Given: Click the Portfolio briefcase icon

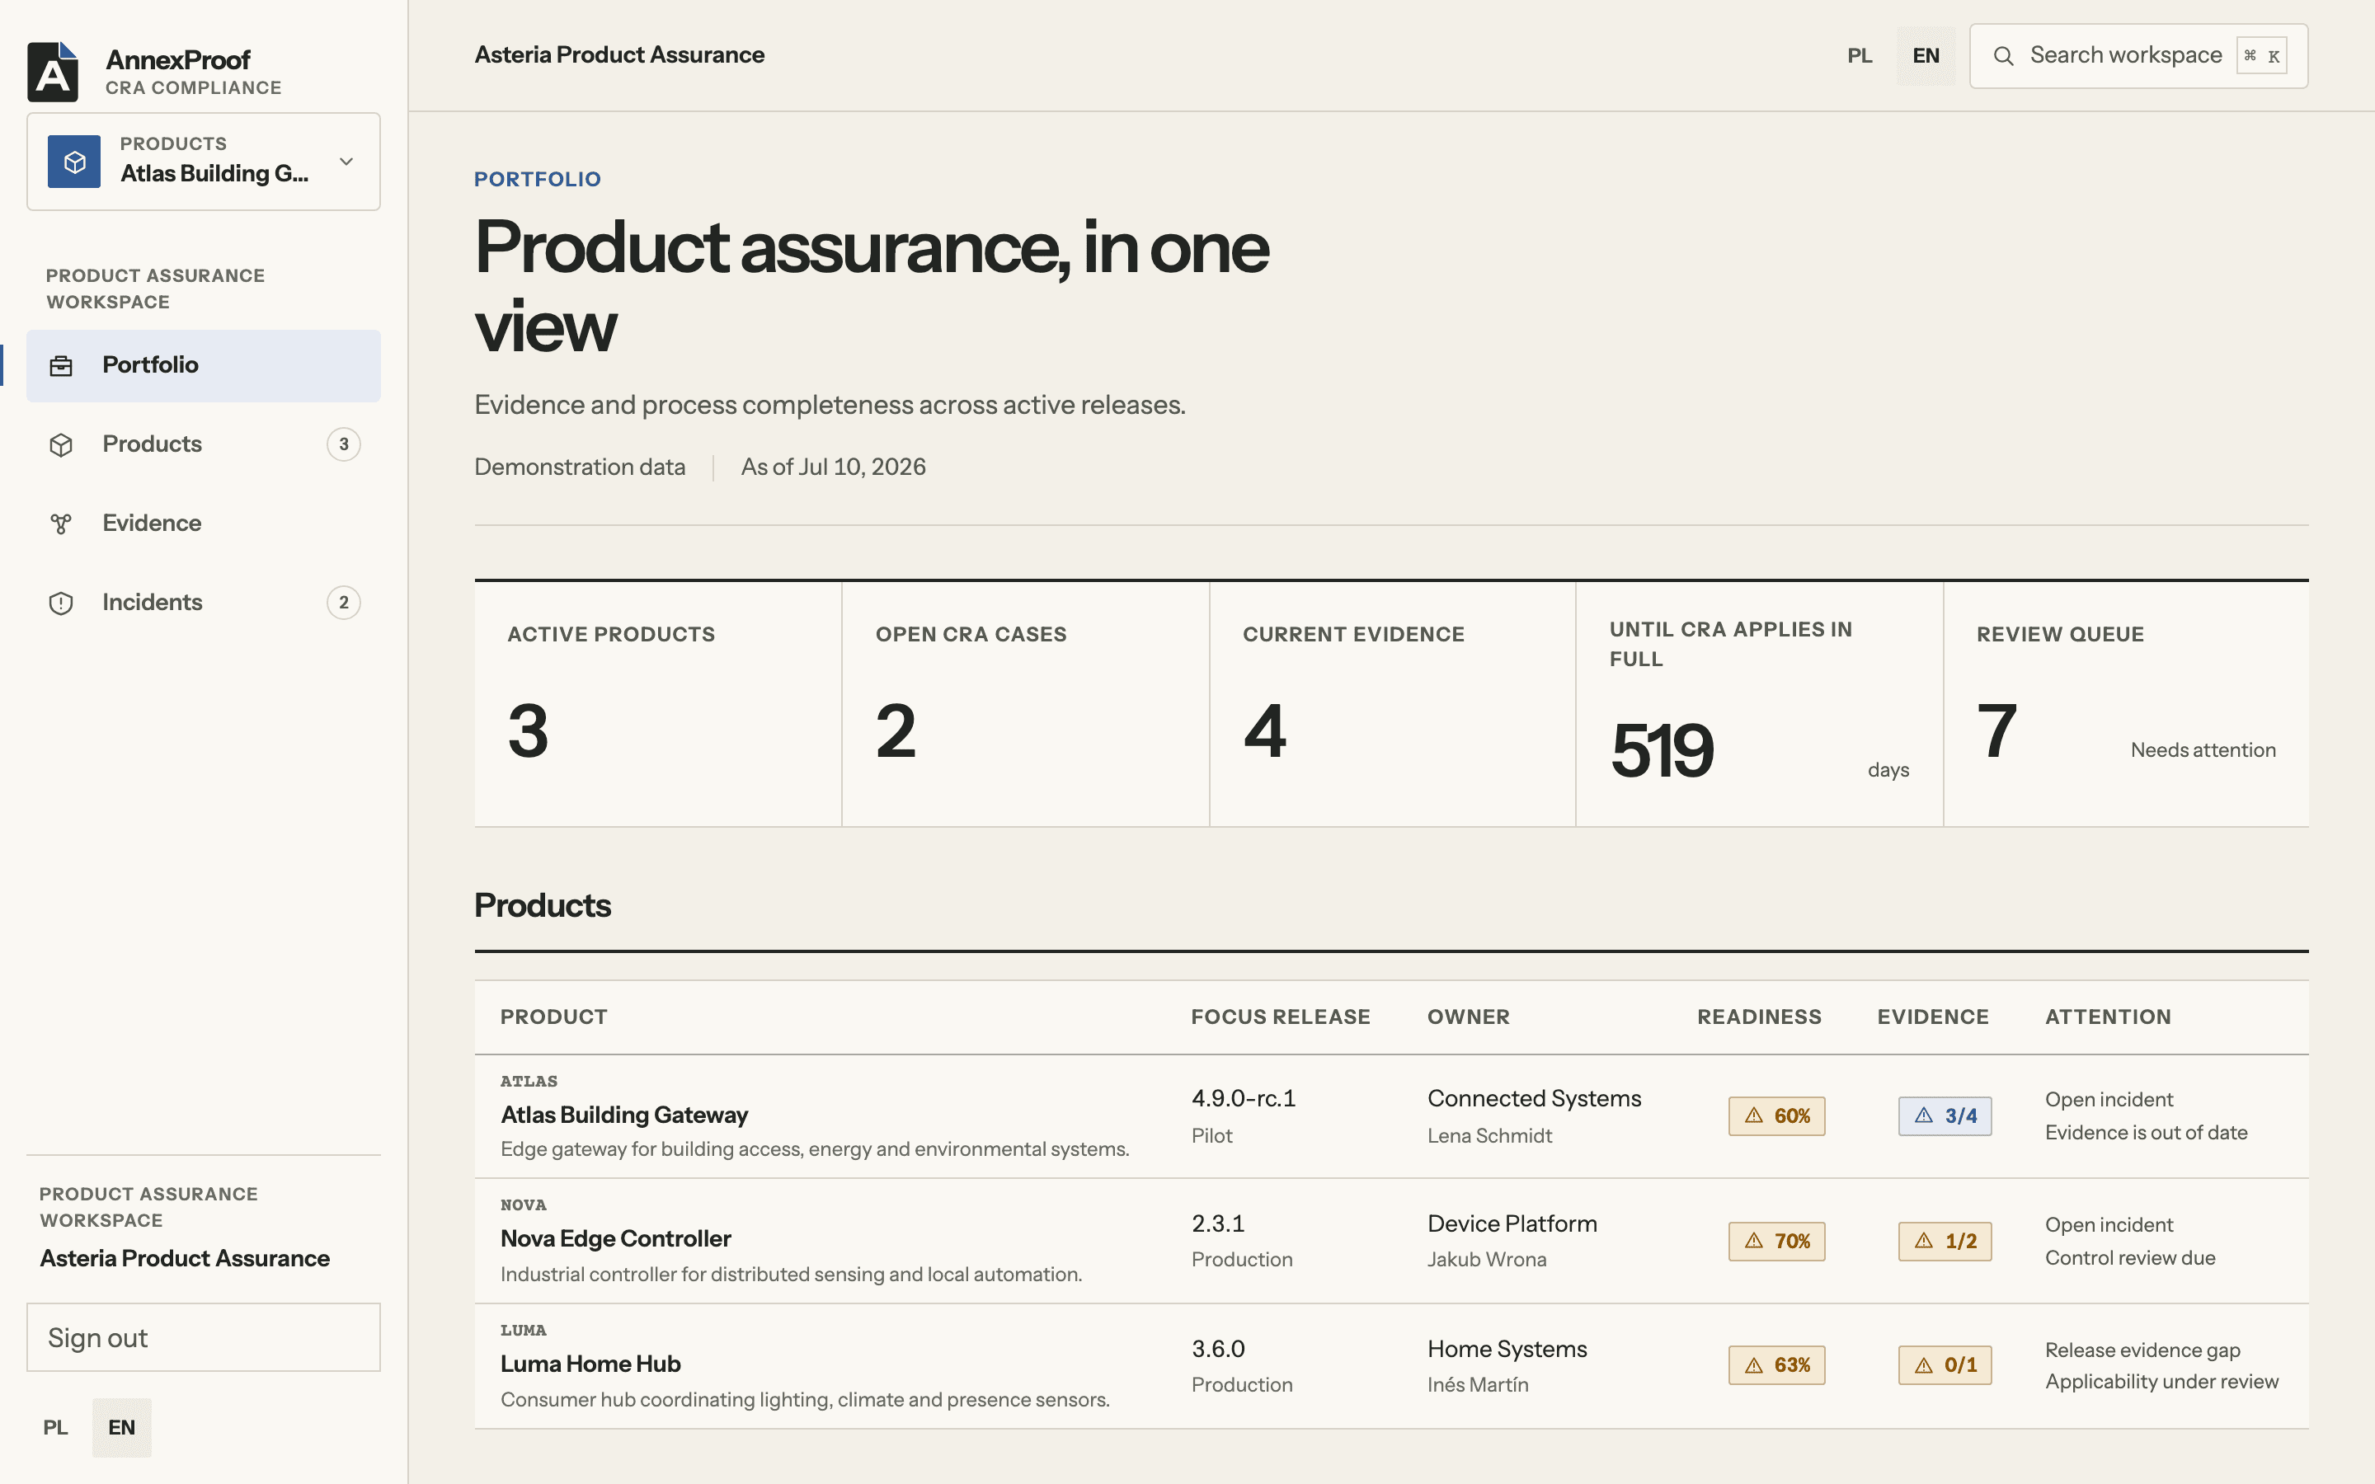Looking at the screenshot, I should 61,366.
